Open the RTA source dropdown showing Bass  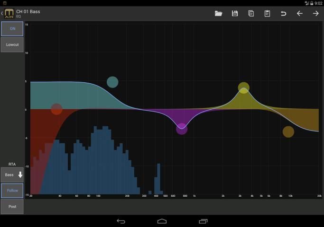pyautogui.click(x=12, y=175)
